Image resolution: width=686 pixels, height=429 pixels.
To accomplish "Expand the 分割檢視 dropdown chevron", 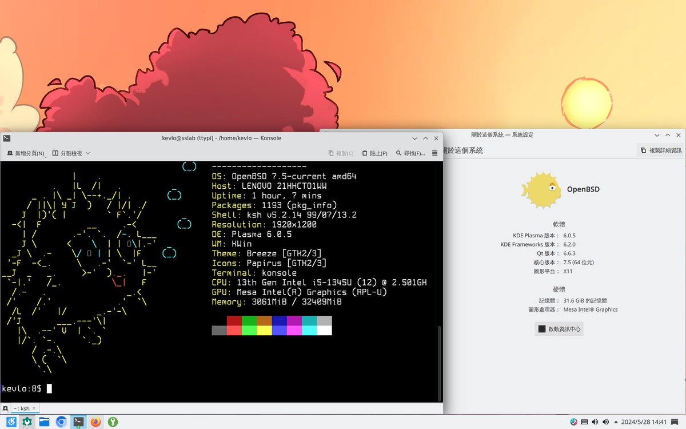I will (87, 153).
